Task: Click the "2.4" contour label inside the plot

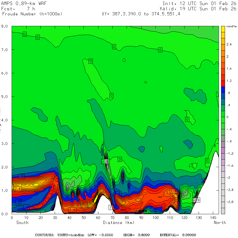Action: 18,189
